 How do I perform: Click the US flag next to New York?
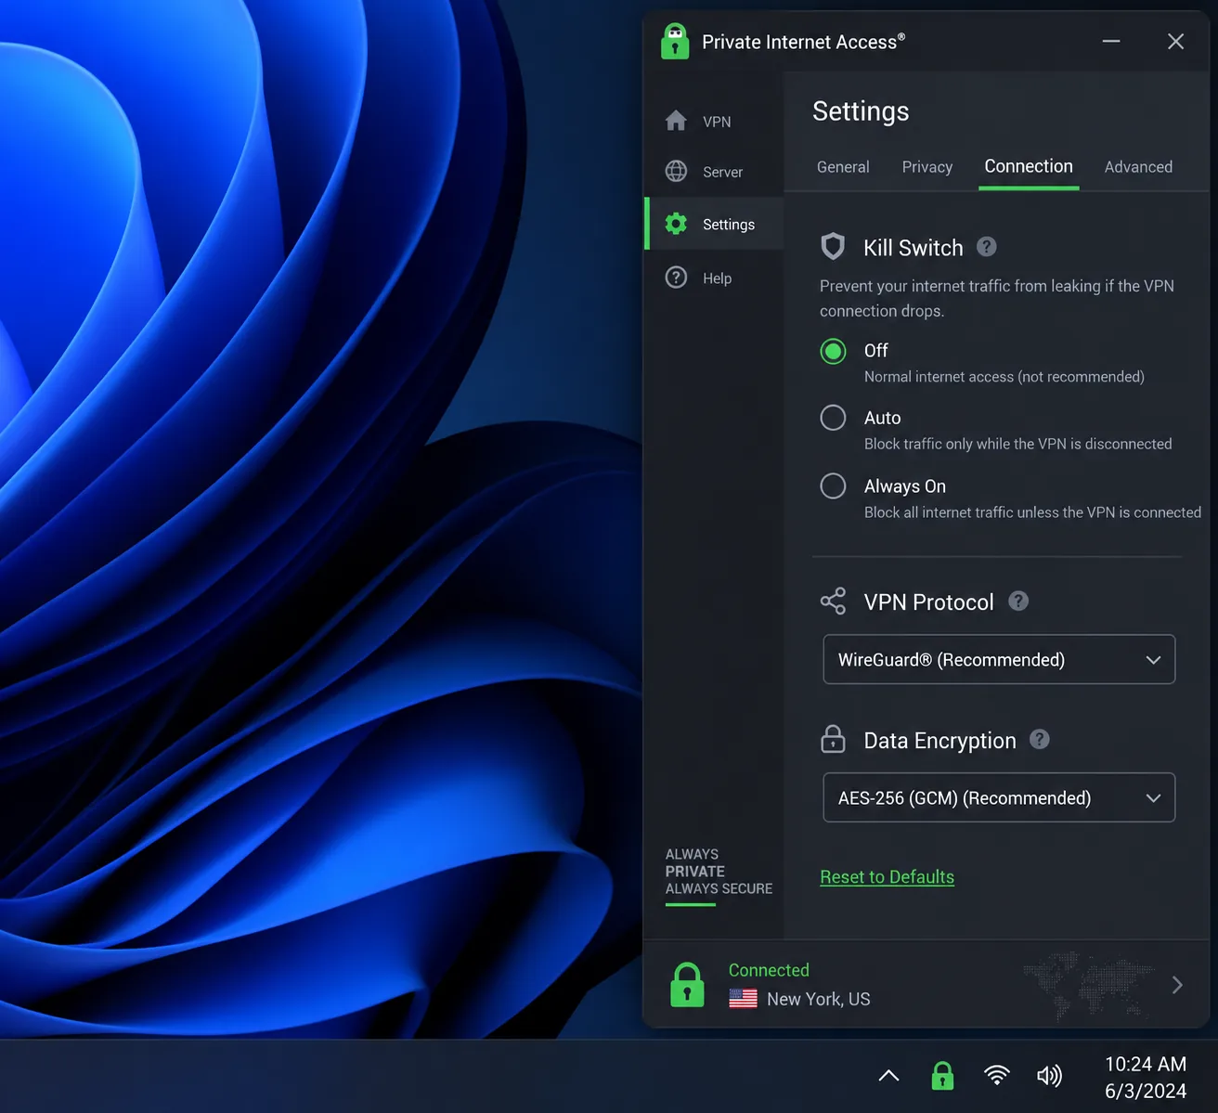coord(743,999)
